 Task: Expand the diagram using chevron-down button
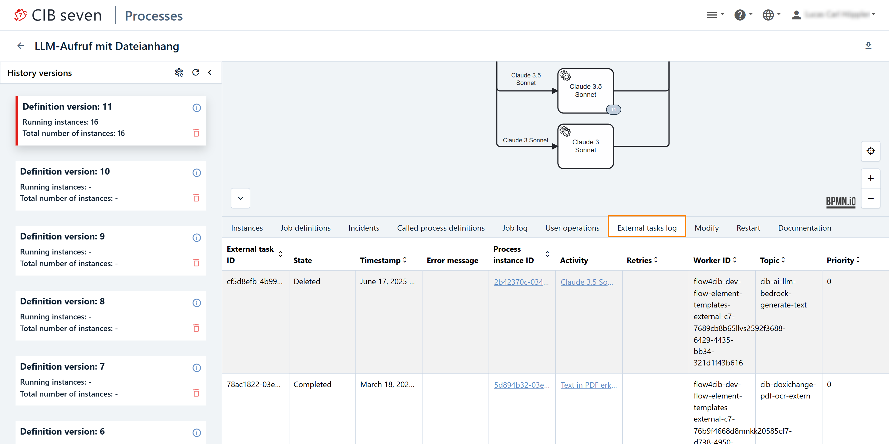point(241,198)
